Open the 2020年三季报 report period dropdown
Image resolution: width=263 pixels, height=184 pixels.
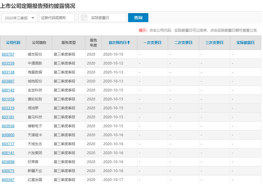[x=19, y=18]
